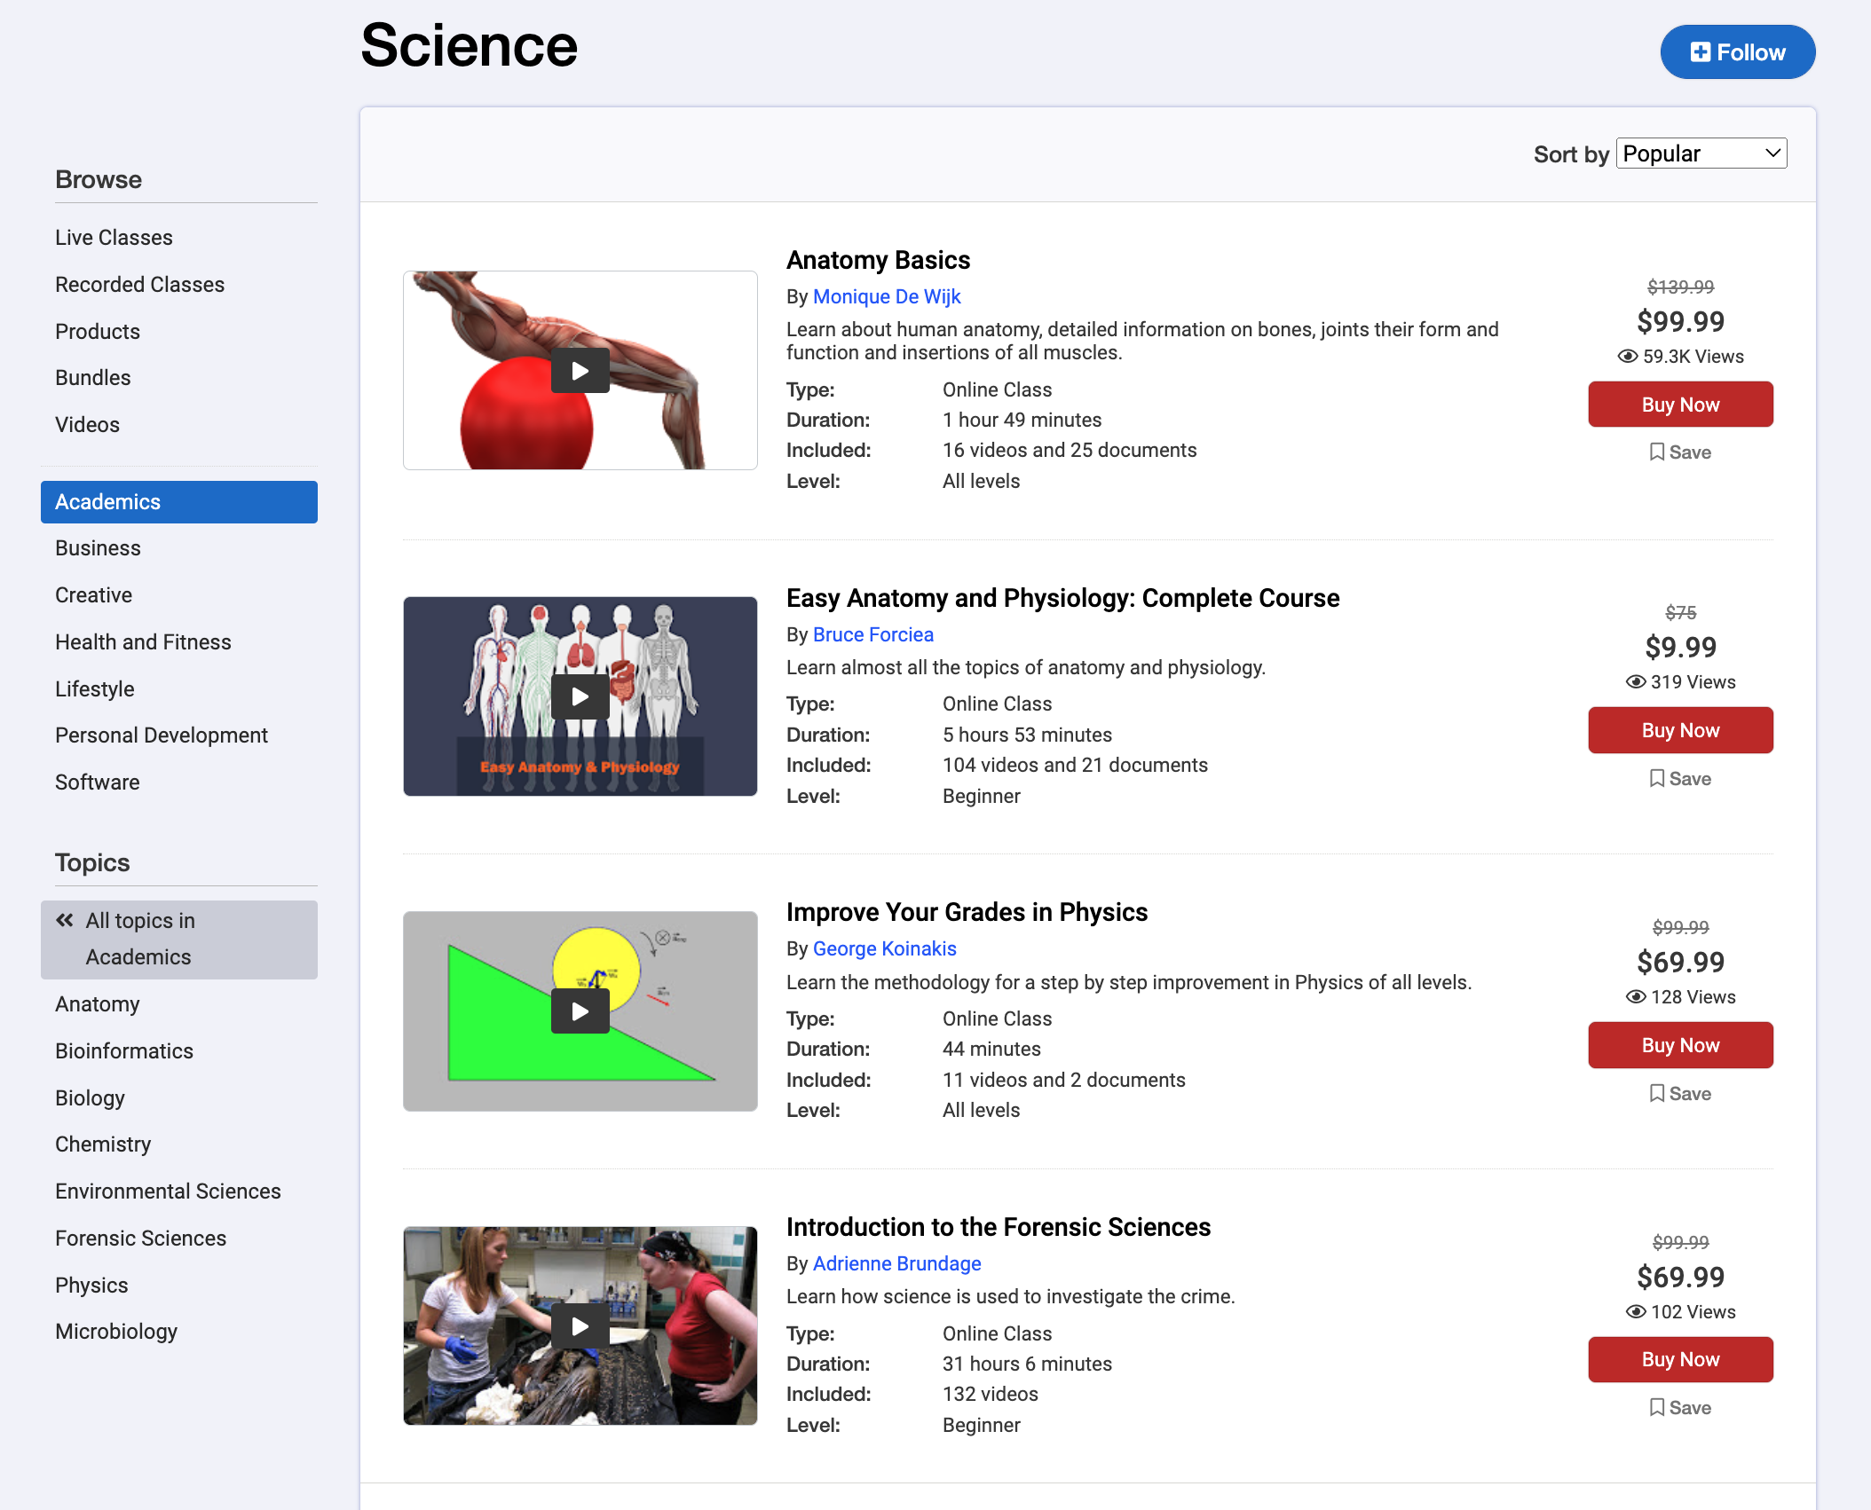Click the bookmark icon beside Save for Physics course
Screen dimensions: 1871x1510
1656,1093
